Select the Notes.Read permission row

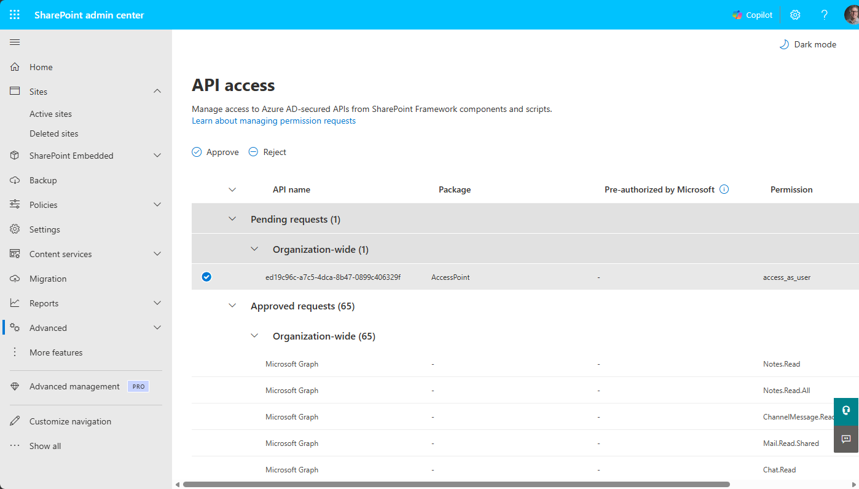(x=525, y=364)
